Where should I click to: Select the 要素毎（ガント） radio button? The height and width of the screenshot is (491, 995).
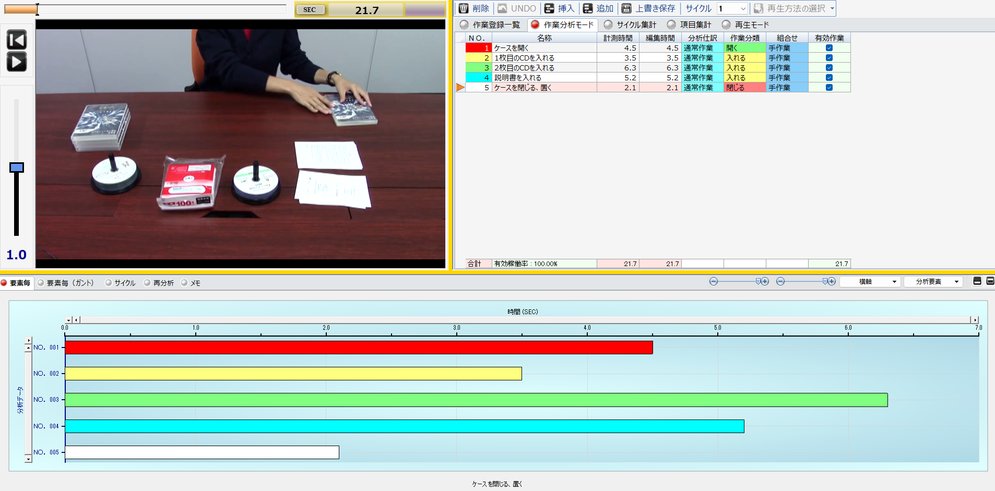coord(41,283)
